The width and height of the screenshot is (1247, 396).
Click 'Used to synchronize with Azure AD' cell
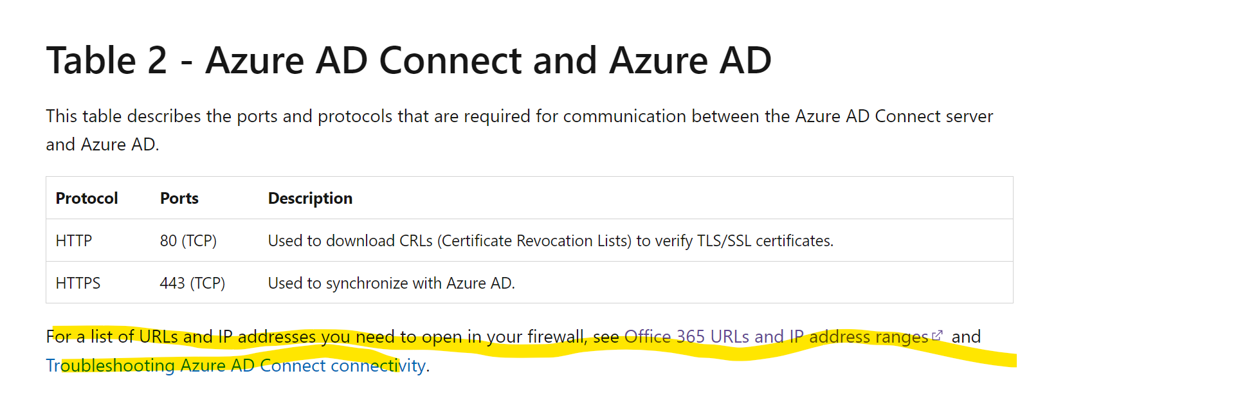pos(392,283)
